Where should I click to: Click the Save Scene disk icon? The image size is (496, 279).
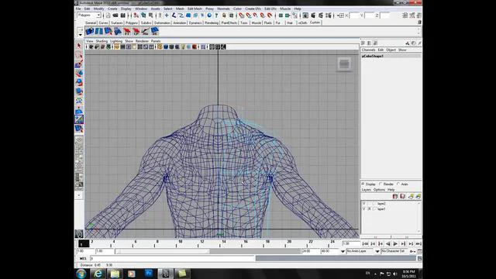pos(122,15)
